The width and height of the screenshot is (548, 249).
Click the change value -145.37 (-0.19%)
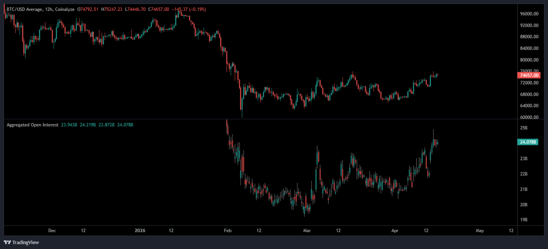(x=189, y=10)
